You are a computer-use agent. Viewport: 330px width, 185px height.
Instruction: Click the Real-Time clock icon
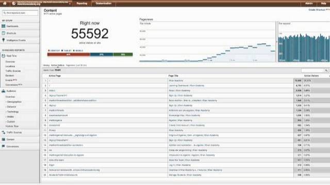(4, 56)
